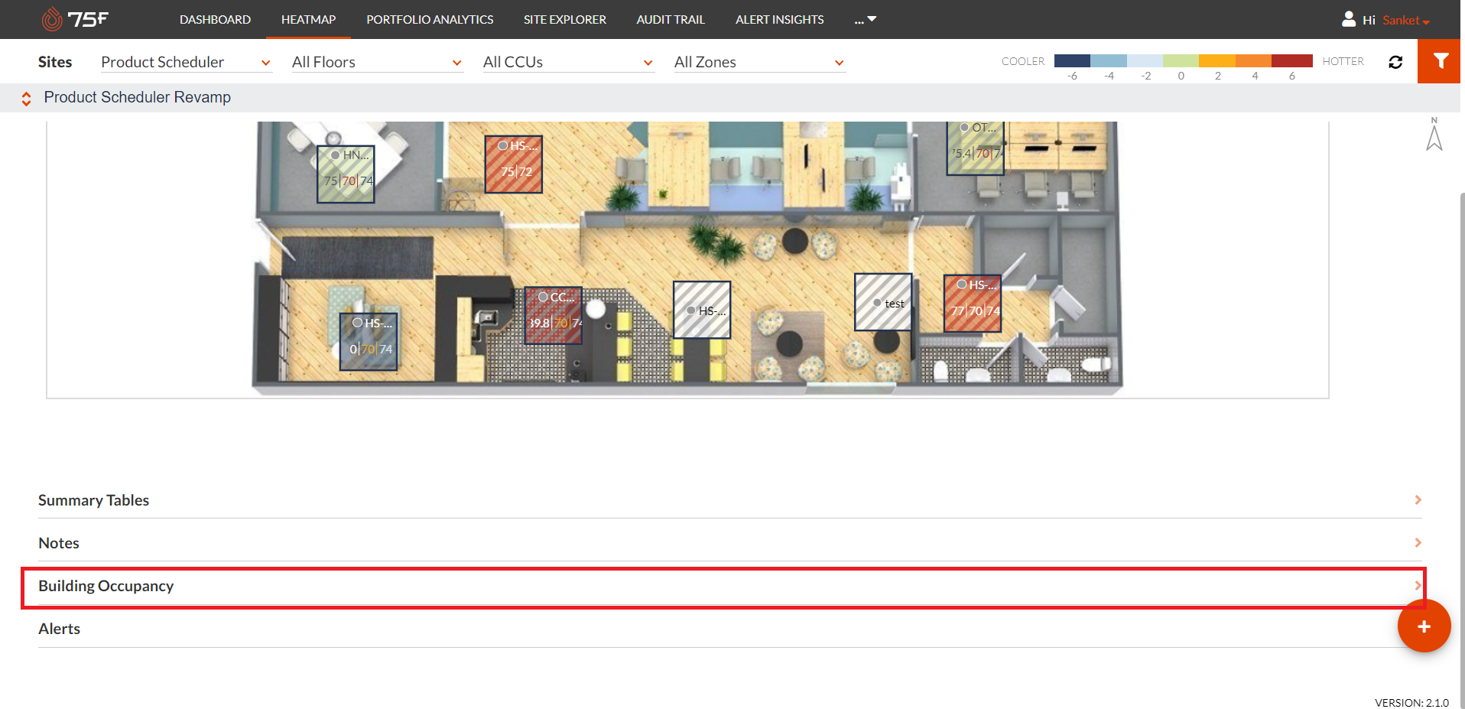Click the HOTTER legend label
Image resolution: width=1465 pixels, height=709 pixels.
[1343, 61]
